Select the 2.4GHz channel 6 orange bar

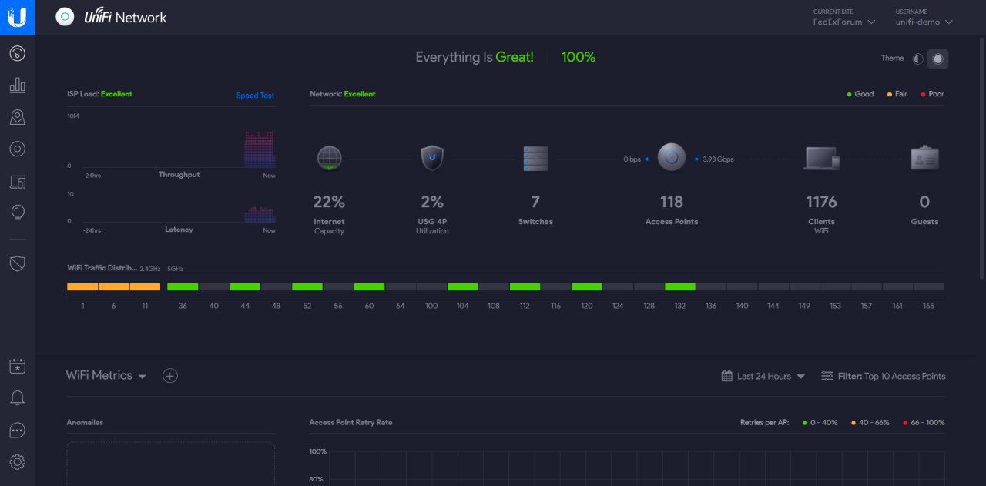(x=114, y=287)
